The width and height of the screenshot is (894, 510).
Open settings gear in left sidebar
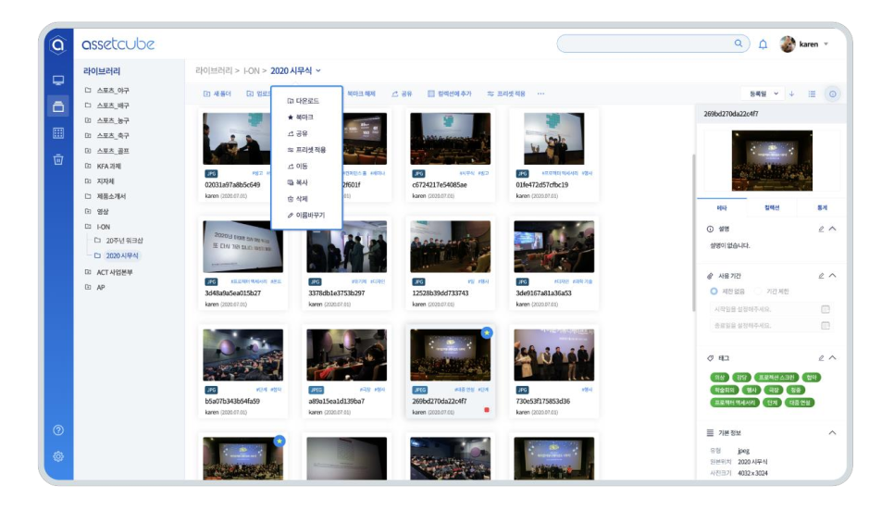coord(58,456)
